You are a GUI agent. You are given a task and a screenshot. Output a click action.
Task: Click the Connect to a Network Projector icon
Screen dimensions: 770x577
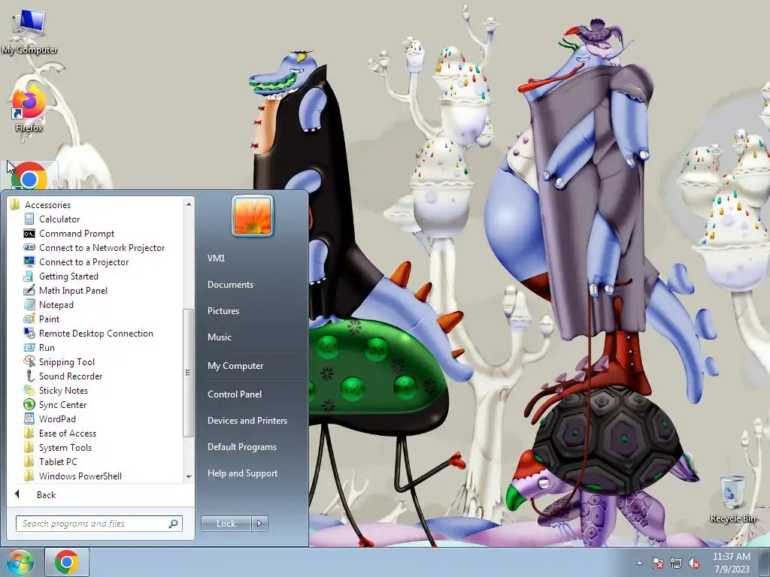(29, 247)
